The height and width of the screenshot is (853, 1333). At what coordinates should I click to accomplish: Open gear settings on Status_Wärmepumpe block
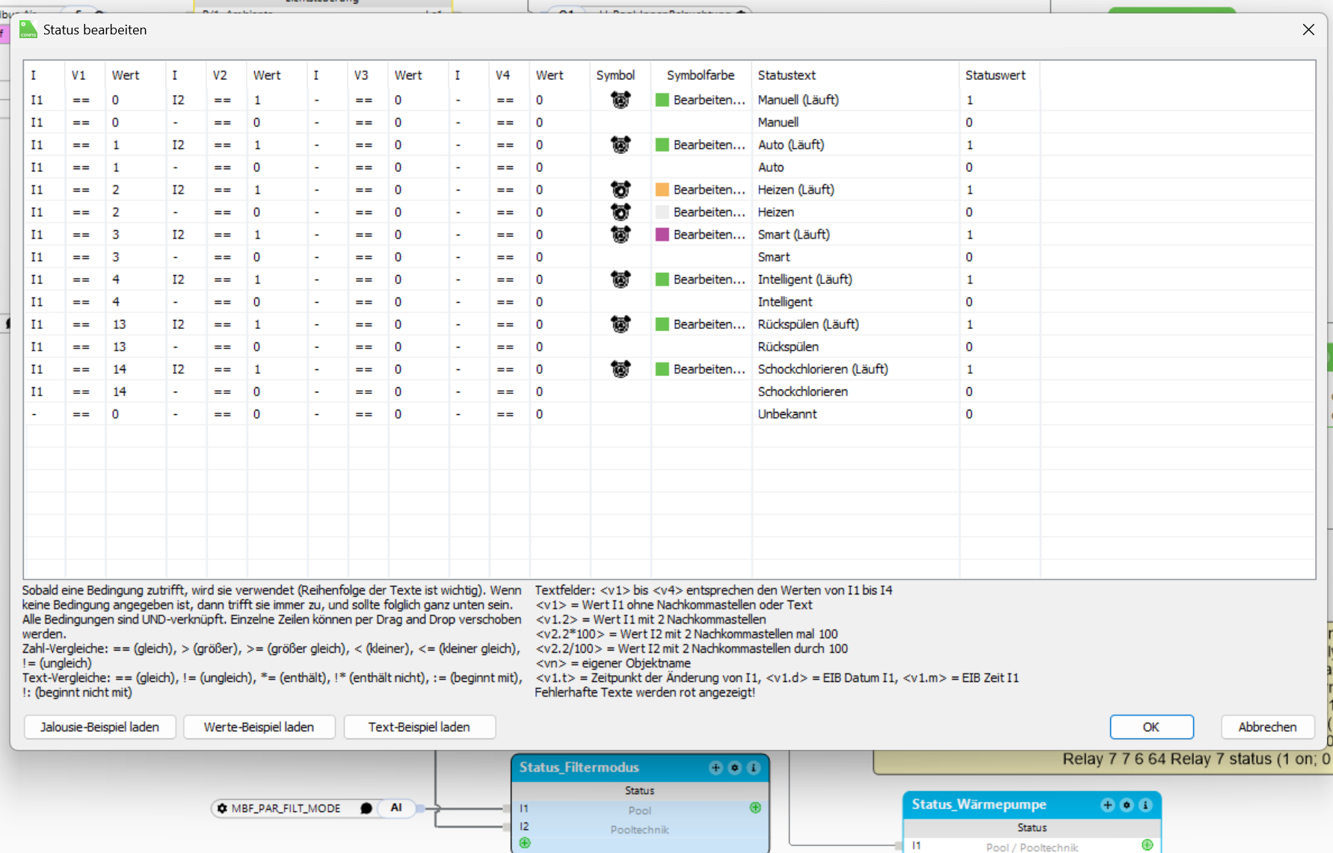[1127, 805]
